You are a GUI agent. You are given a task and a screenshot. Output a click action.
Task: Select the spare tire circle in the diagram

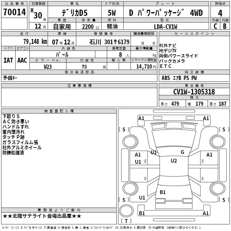(x=126, y=211)
